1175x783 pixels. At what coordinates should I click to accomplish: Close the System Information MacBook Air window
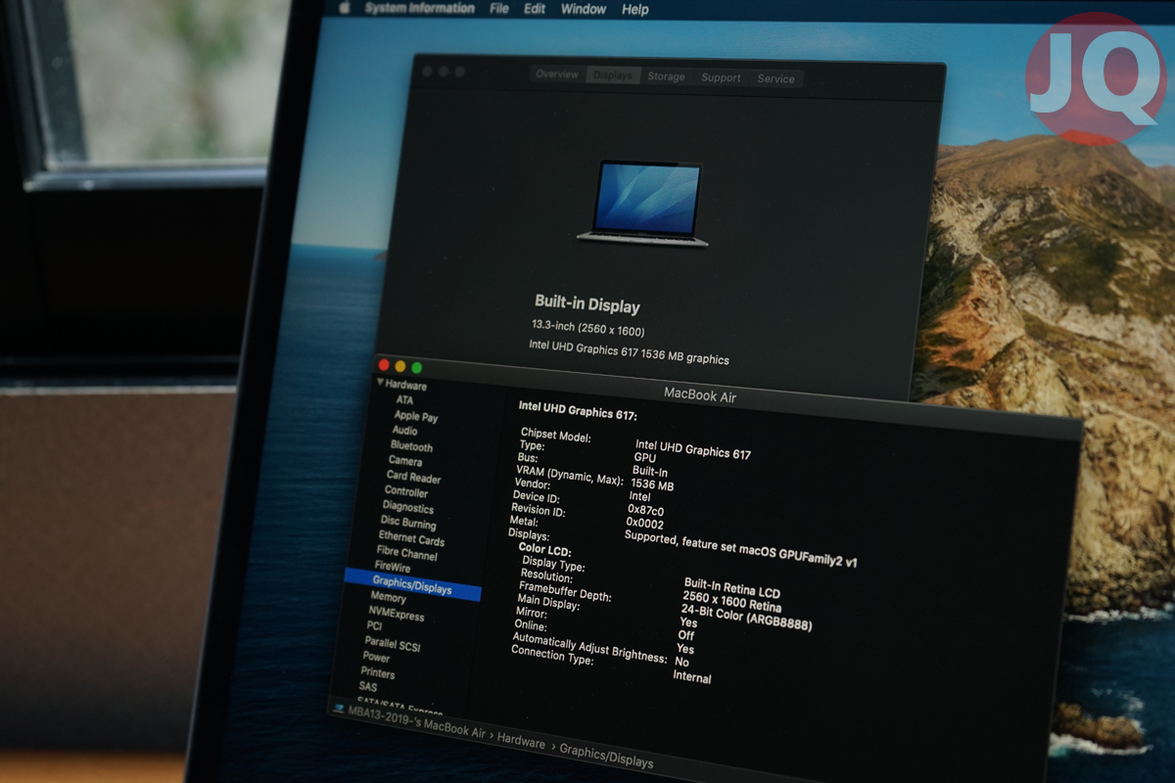click(x=385, y=364)
